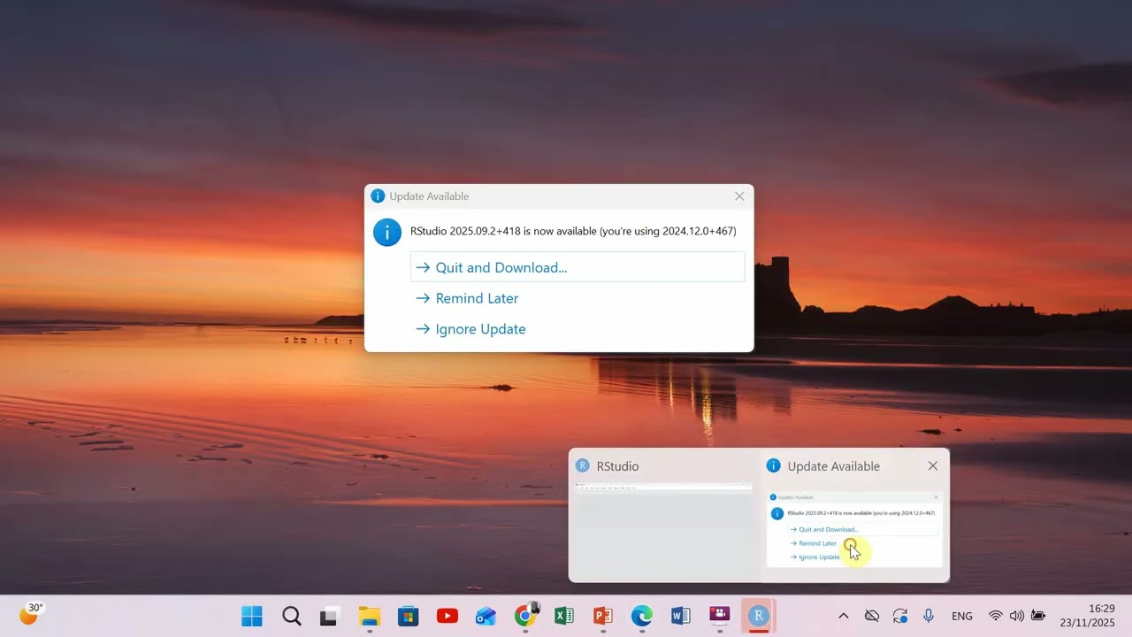1132x637 pixels.
Task: Open Wi-Fi network tray icon
Action: pos(996,616)
